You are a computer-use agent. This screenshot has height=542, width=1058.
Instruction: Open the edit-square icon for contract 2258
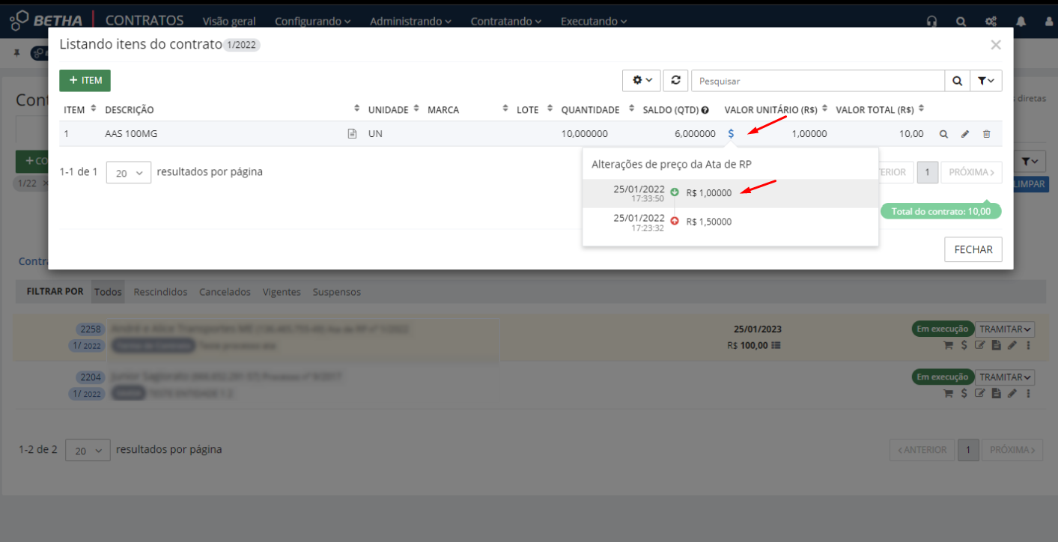point(980,345)
